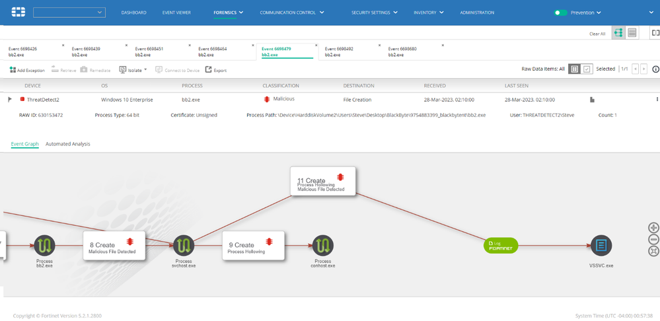Open the Event Viewer page
Image resolution: width=660 pixels, height=321 pixels.
pos(176,13)
